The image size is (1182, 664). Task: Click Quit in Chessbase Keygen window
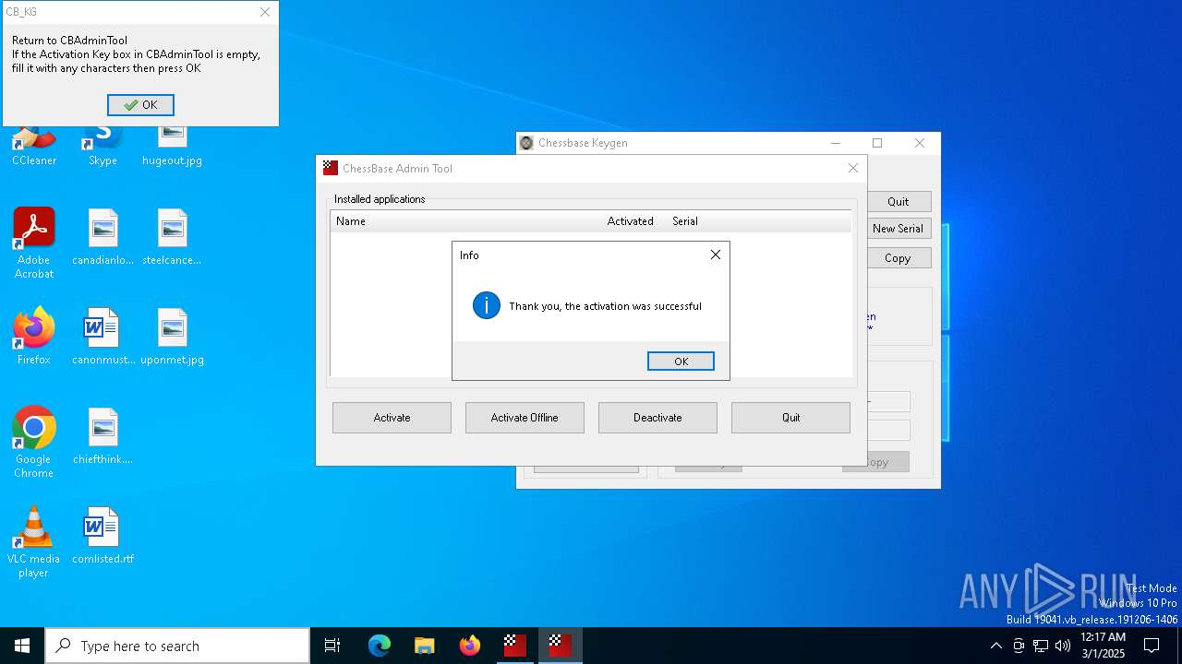pos(899,202)
